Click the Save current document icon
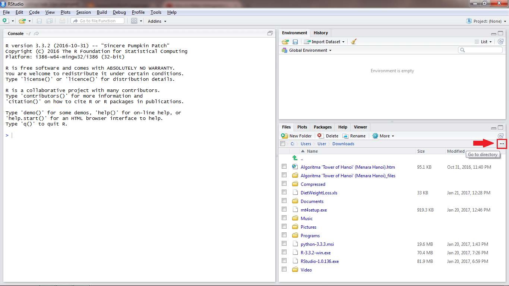The width and height of the screenshot is (509, 286). coord(39,21)
